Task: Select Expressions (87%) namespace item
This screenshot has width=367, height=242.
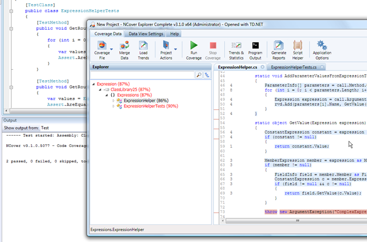Action: click(134, 95)
